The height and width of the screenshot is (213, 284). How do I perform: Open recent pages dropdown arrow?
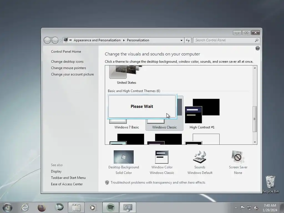pyautogui.click(x=61, y=40)
